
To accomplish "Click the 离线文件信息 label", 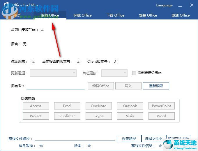I will (143, 146).
